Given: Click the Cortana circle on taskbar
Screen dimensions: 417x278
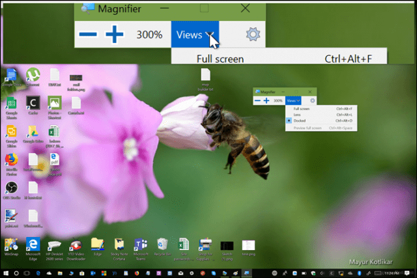Looking at the screenshot, I should [16, 273].
